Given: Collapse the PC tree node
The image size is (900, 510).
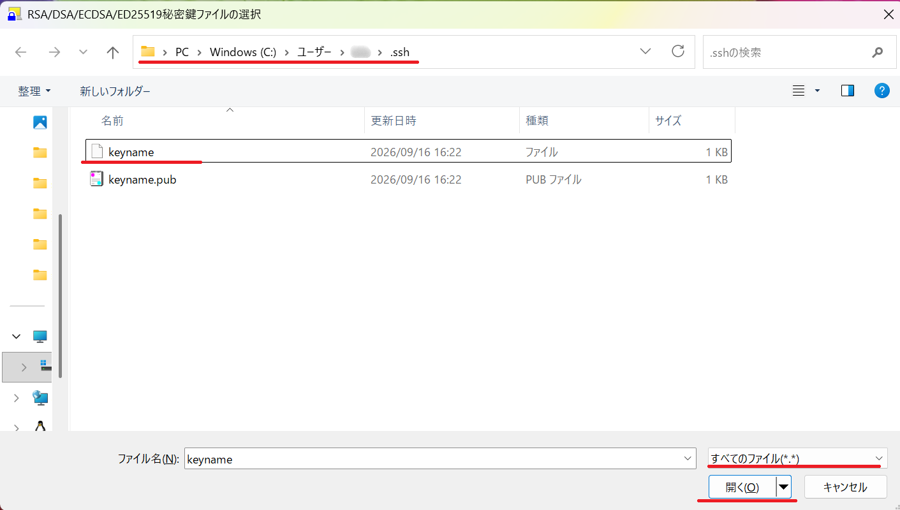Looking at the screenshot, I should coord(17,336).
